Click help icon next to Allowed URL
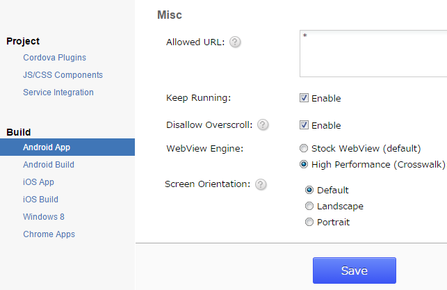Image resolution: width=447 pixels, height=290 pixels. pos(235,42)
